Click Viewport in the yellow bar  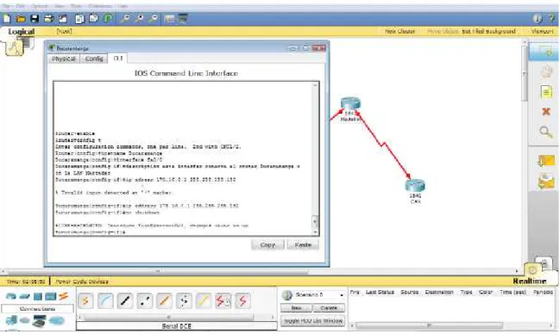coord(542,31)
